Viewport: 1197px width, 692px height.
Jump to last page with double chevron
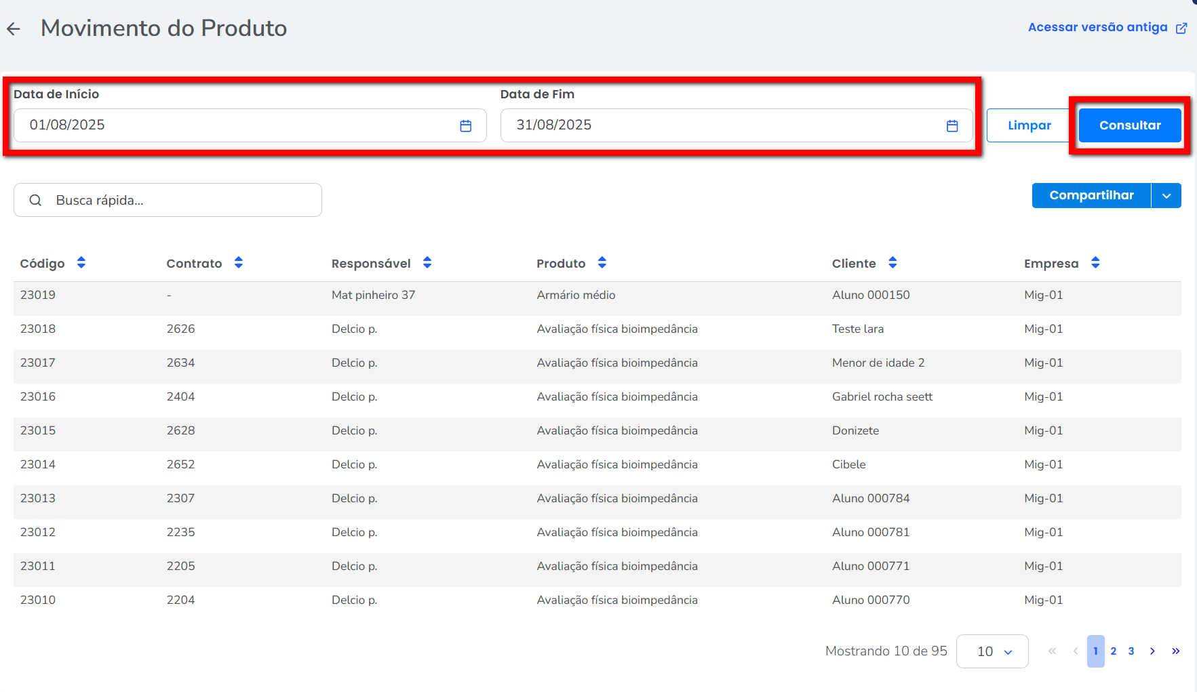point(1175,651)
